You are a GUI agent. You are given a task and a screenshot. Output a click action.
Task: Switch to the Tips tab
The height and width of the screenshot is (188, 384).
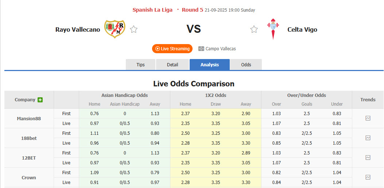click(x=140, y=65)
